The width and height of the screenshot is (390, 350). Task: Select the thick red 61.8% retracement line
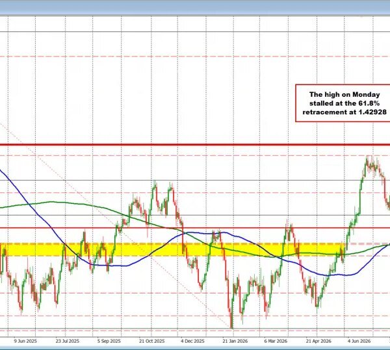coord(195,145)
